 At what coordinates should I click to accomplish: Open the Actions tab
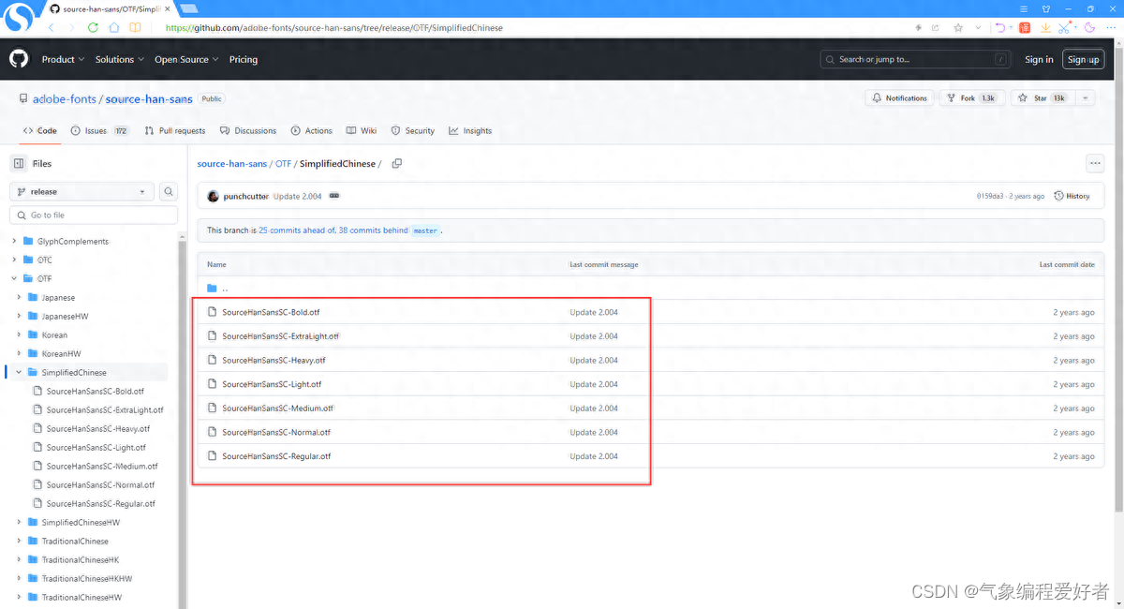click(x=312, y=131)
